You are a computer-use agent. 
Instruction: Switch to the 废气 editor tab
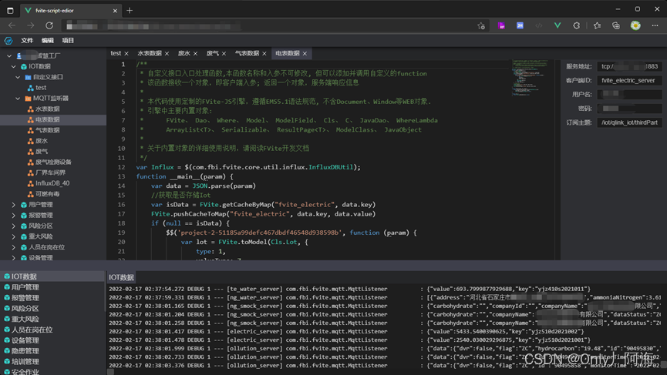[x=213, y=53]
